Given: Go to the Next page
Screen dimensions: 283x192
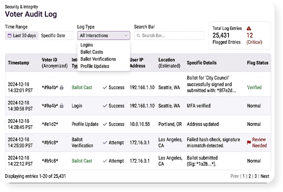Looking at the screenshot, I should pos(265,176).
